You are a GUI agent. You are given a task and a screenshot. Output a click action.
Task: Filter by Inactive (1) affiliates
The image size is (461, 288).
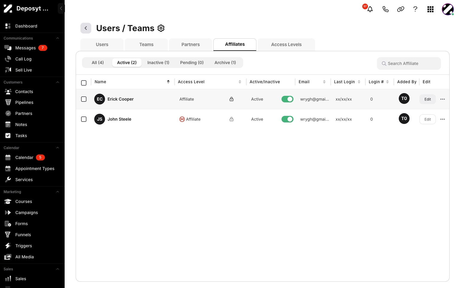pyautogui.click(x=158, y=63)
